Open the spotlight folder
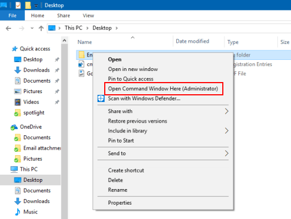The image size is (291, 219). pos(34,113)
